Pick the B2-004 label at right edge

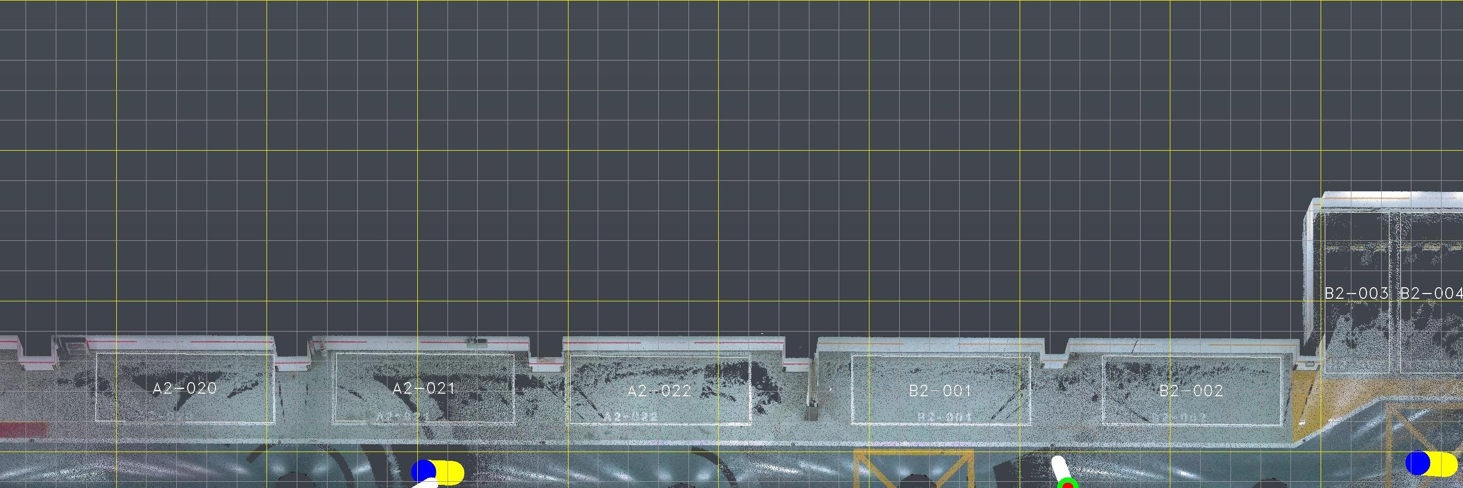coord(1430,293)
